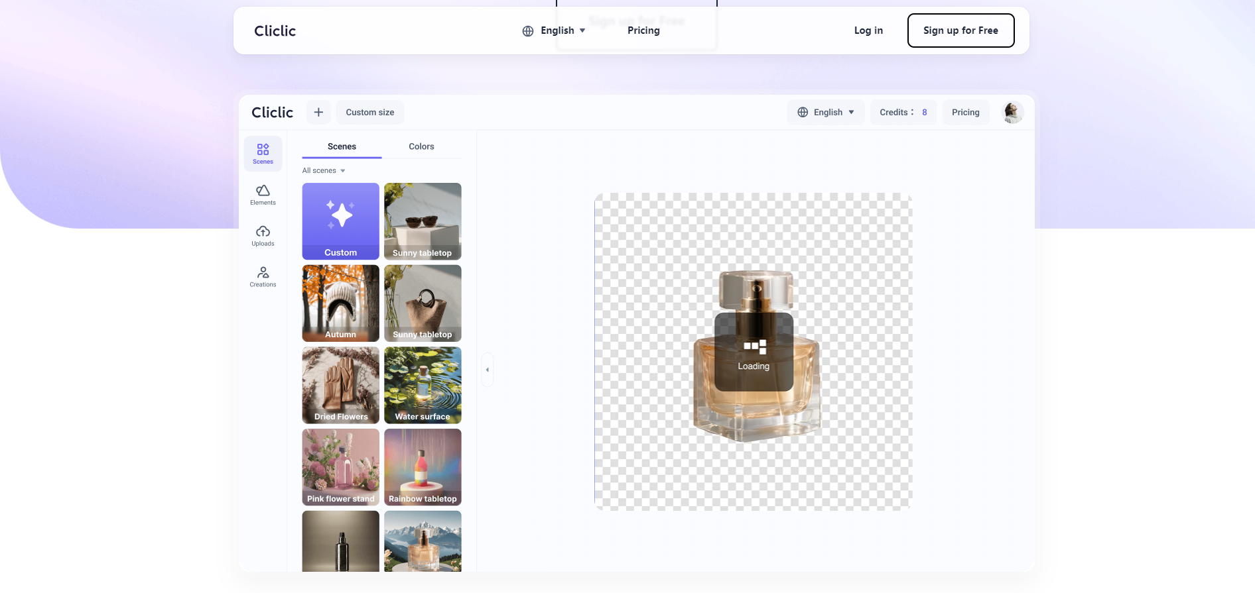This screenshot has width=1255, height=593.
Task: Click the Log in link
Action: click(x=868, y=30)
